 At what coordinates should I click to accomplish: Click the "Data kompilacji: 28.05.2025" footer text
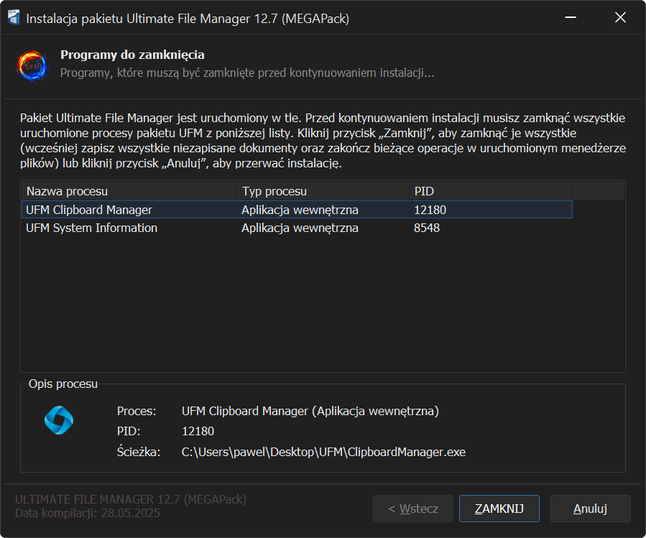88,514
